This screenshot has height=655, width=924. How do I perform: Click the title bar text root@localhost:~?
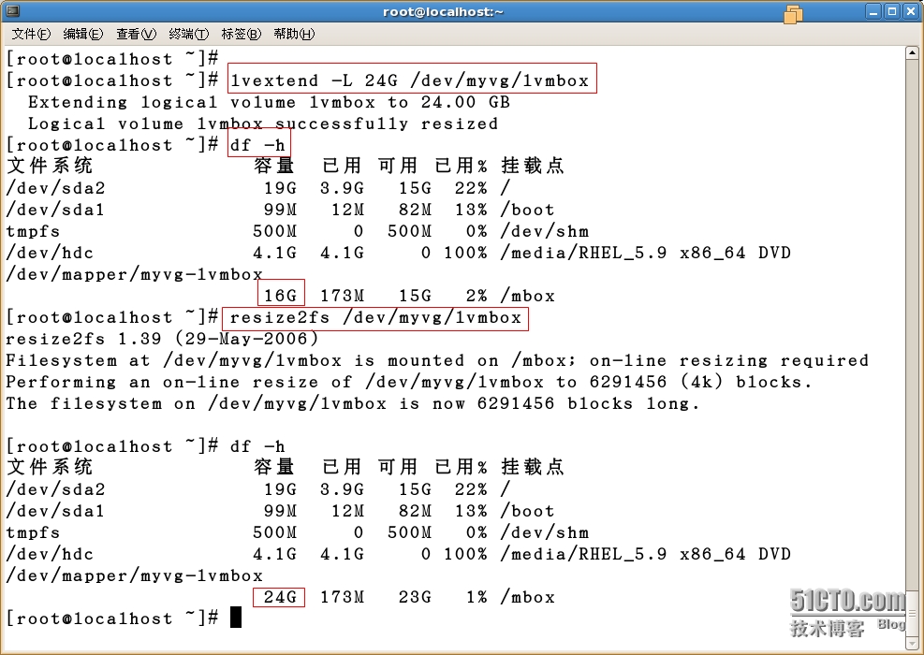click(443, 12)
